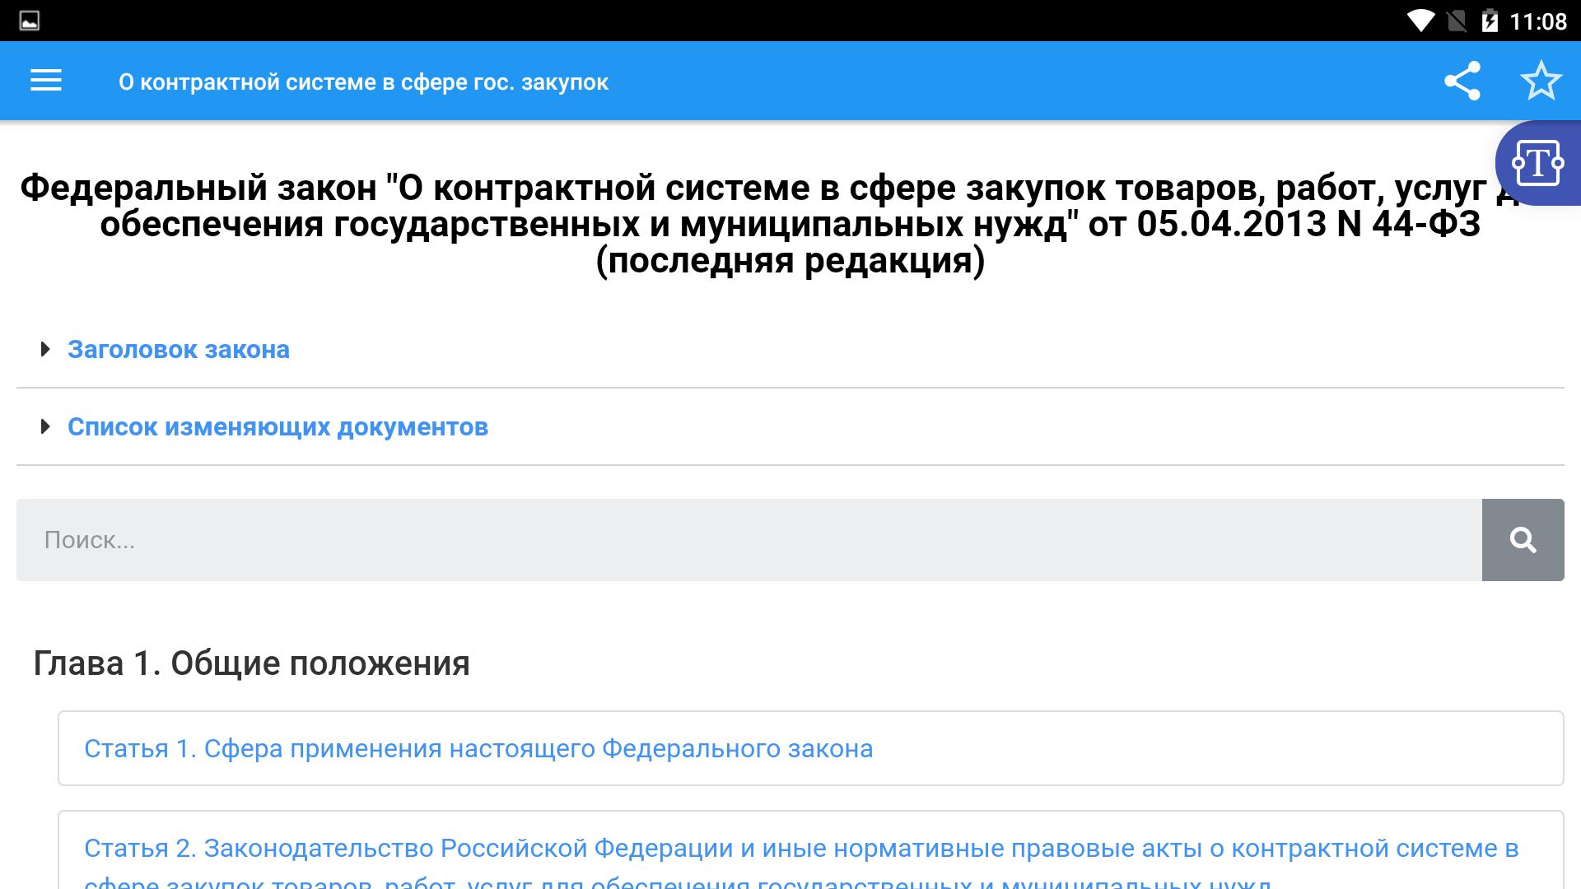
Task: Tap the clock showing 11:08
Action: tap(1537, 21)
